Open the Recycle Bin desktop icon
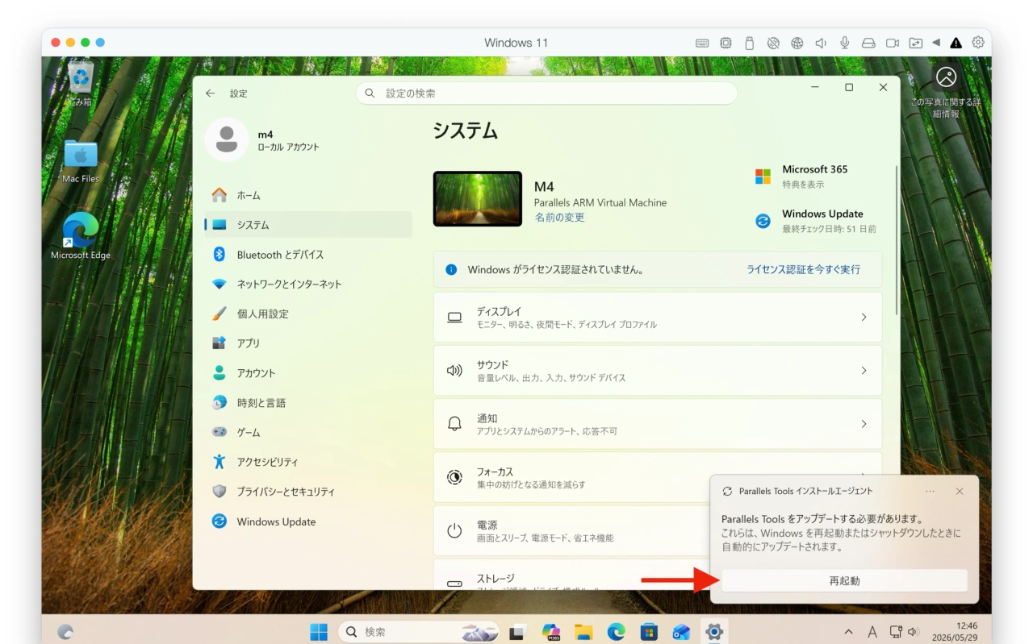The image size is (1033, 644). coord(80,84)
